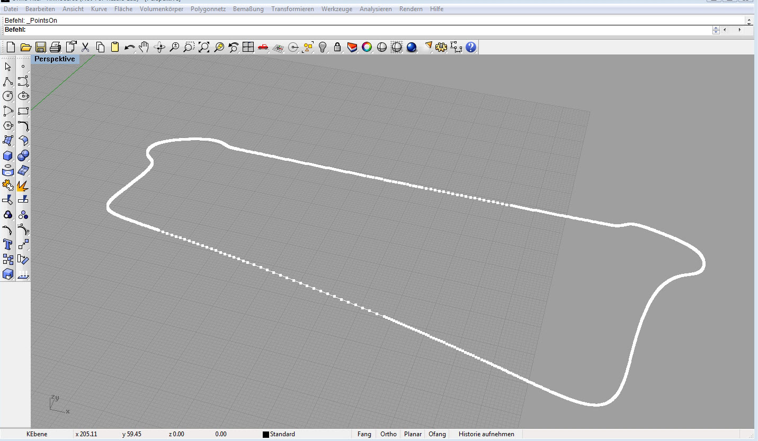
Task: Select the Polygon tool in sidebar
Action: click(x=8, y=126)
